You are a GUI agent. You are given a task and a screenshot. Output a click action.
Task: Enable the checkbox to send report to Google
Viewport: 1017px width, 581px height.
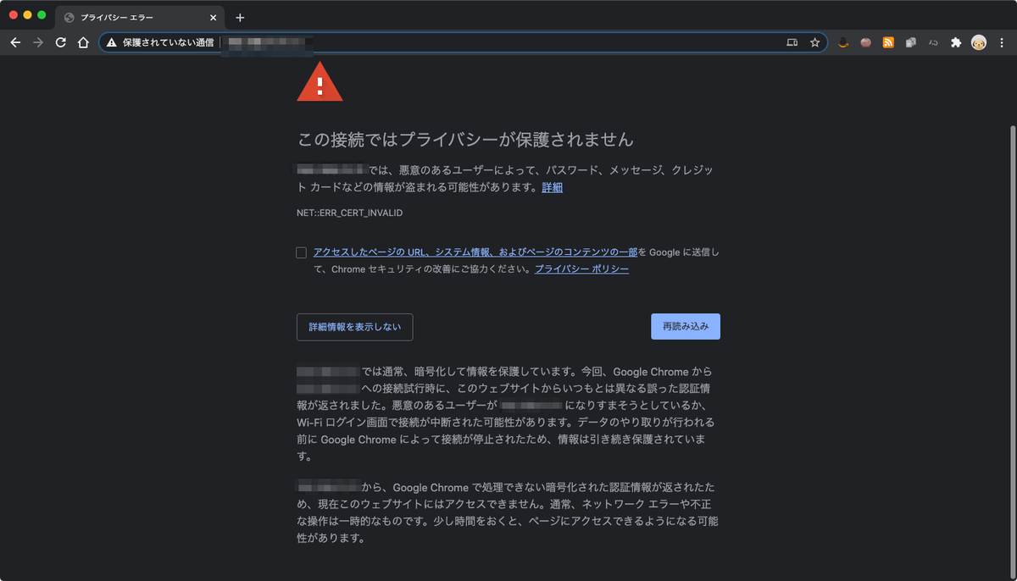coord(301,251)
